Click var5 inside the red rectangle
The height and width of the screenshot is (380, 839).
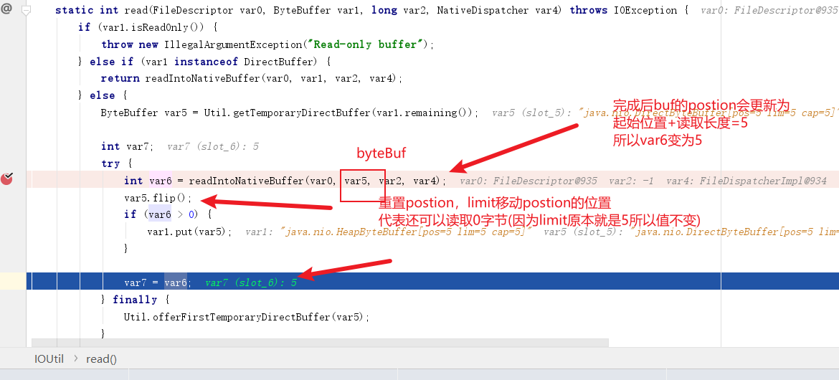tap(357, 181)
